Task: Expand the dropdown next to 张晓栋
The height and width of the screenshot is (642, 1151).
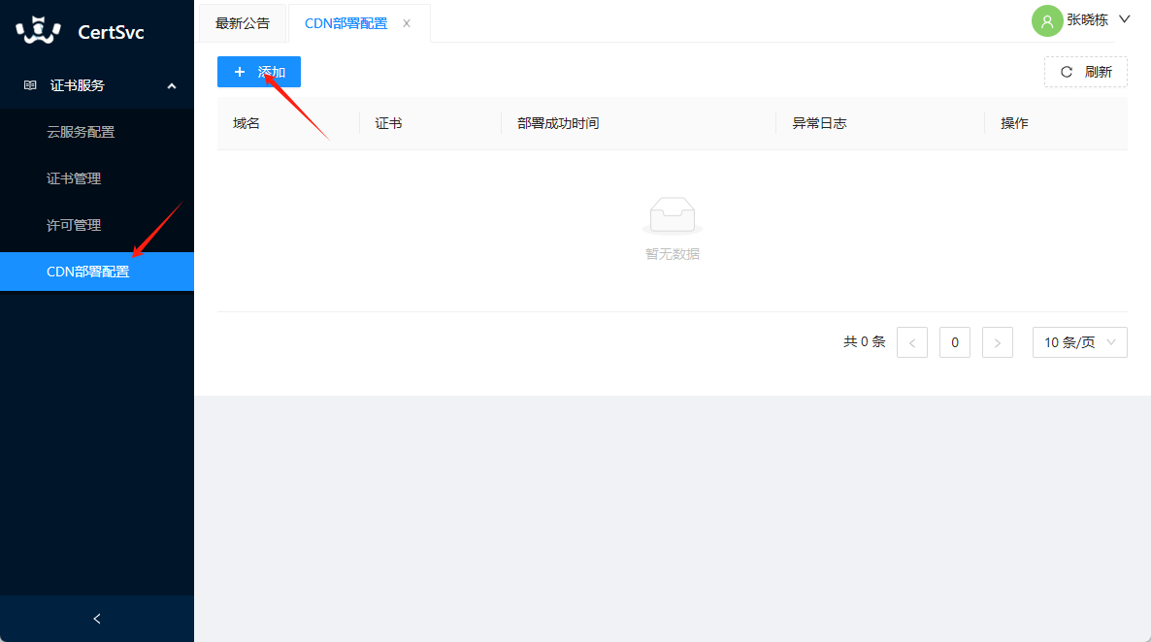Action: (1124, 19)
